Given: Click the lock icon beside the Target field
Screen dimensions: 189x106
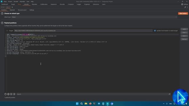Looking at the screenshot, I should [7, 31].
